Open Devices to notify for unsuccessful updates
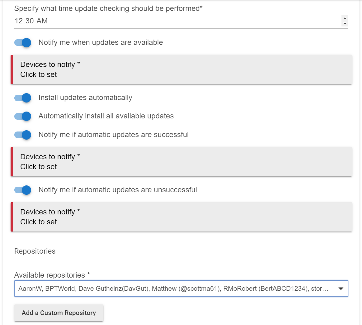Screen dimensions: 362x325 181,217
